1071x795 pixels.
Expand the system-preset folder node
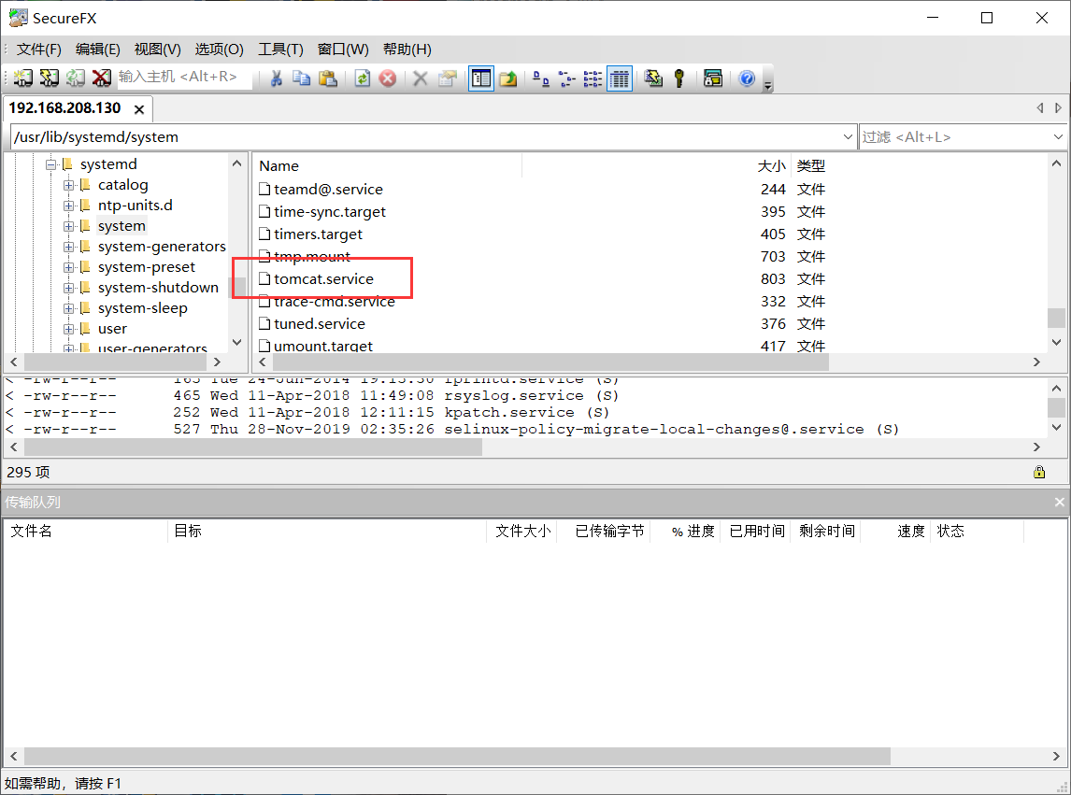pyautogui.click(x=69, y=267)
